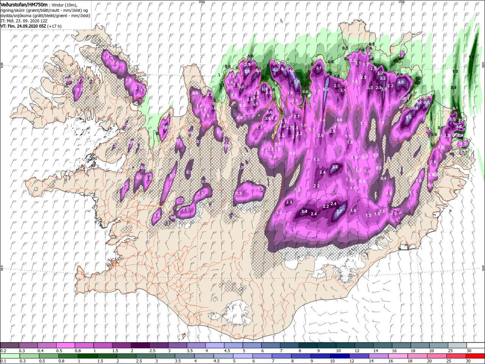Click the light gray 25–30 snow legend swatch
This screenshot has width=485, height=364.
pyautogui.click(x=457, y=345)
